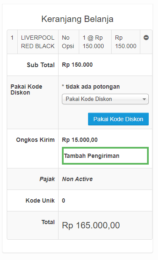The width and height of the screenshot is (158, 260).
Task: Click the bold Rp 150.000 subtotal value
Action: pos(77,65)
